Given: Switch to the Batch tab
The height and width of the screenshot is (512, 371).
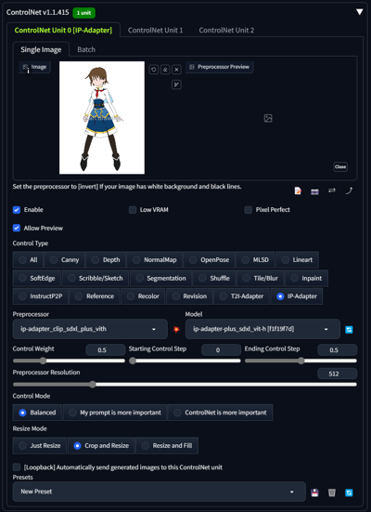Looking at the screenshot, I should [x=86, y=49].
